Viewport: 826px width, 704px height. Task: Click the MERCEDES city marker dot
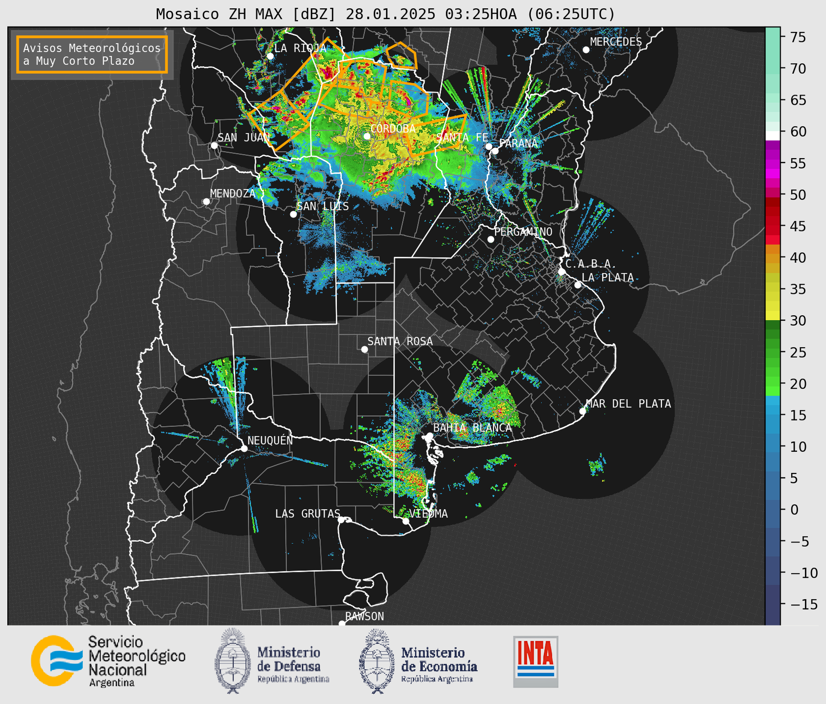pyautogui.click(x=586, y=50)
